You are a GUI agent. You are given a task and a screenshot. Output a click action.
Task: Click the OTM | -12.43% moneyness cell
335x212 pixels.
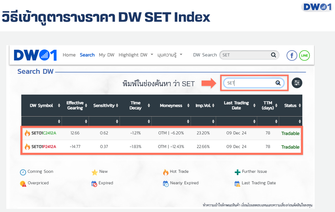coord(171,147)
